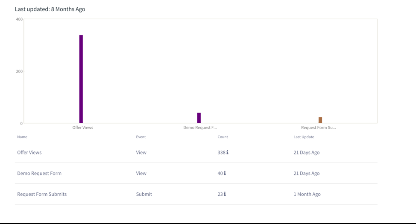
Task: Click the truncated Demo Request F... axis label
Action: coord(200,128)
